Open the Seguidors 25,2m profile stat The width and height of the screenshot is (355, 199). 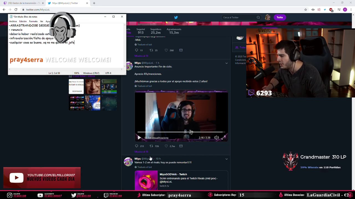click(156, 31)
